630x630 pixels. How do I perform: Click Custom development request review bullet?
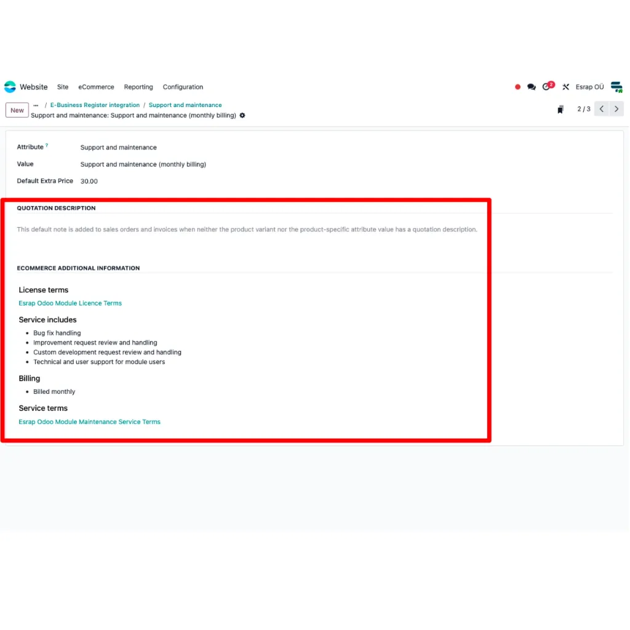point(107,352)
